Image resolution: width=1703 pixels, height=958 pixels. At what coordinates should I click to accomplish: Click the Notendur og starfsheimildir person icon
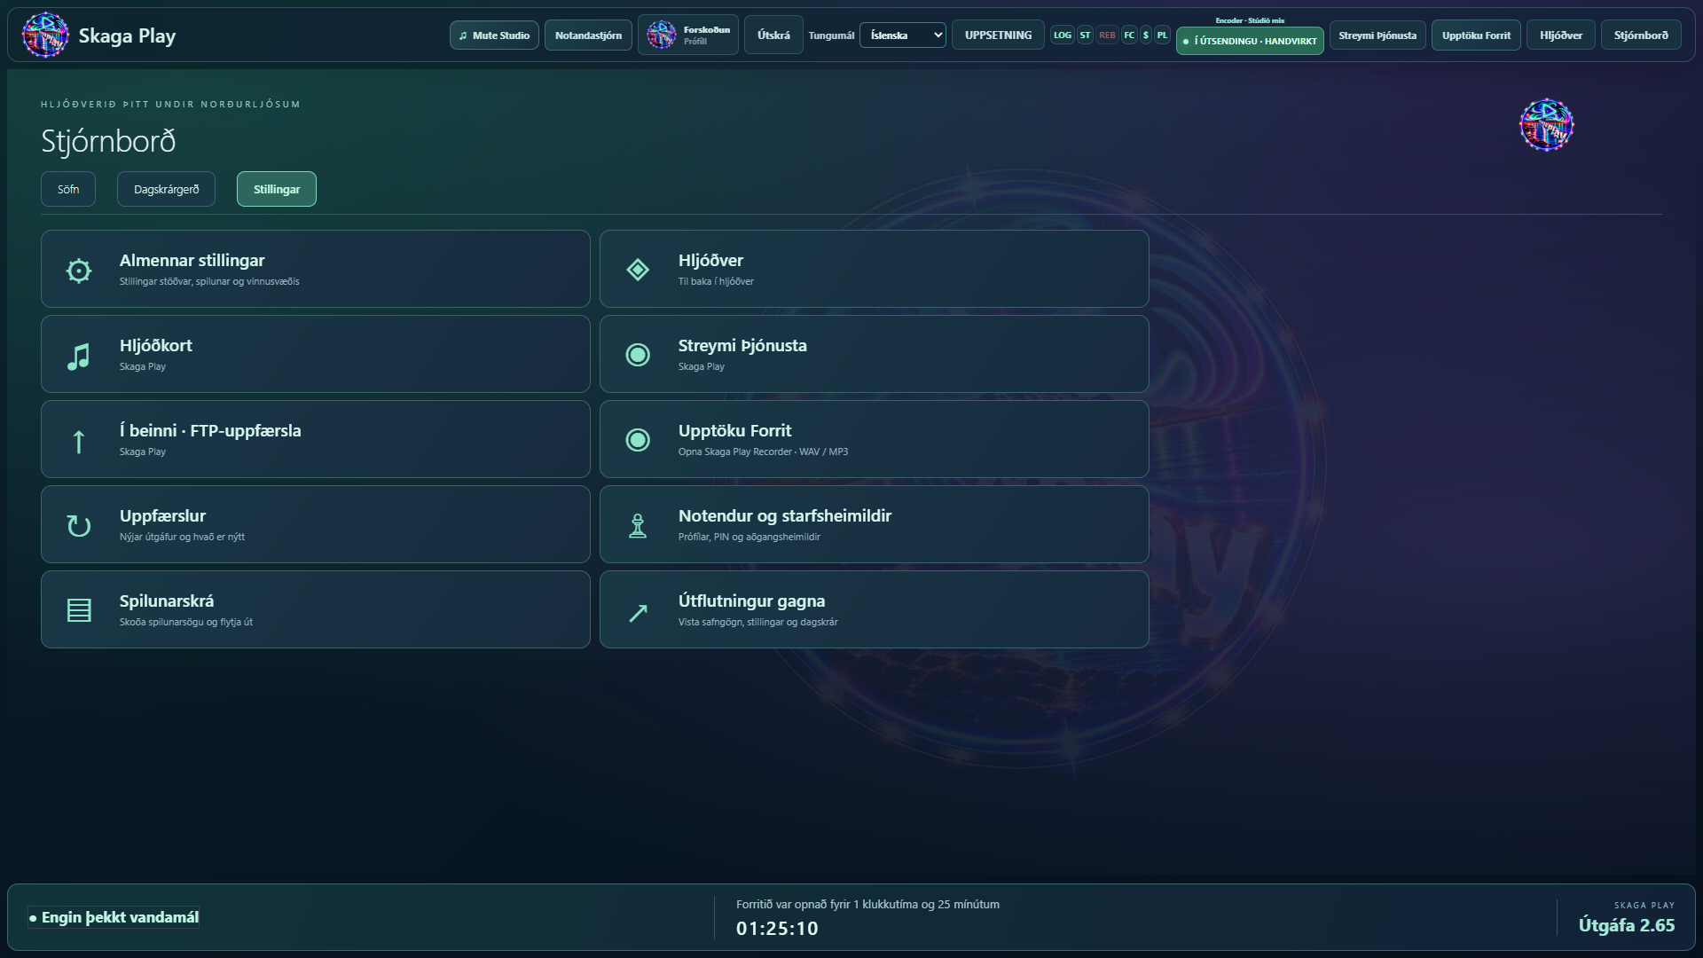(638, 526)
